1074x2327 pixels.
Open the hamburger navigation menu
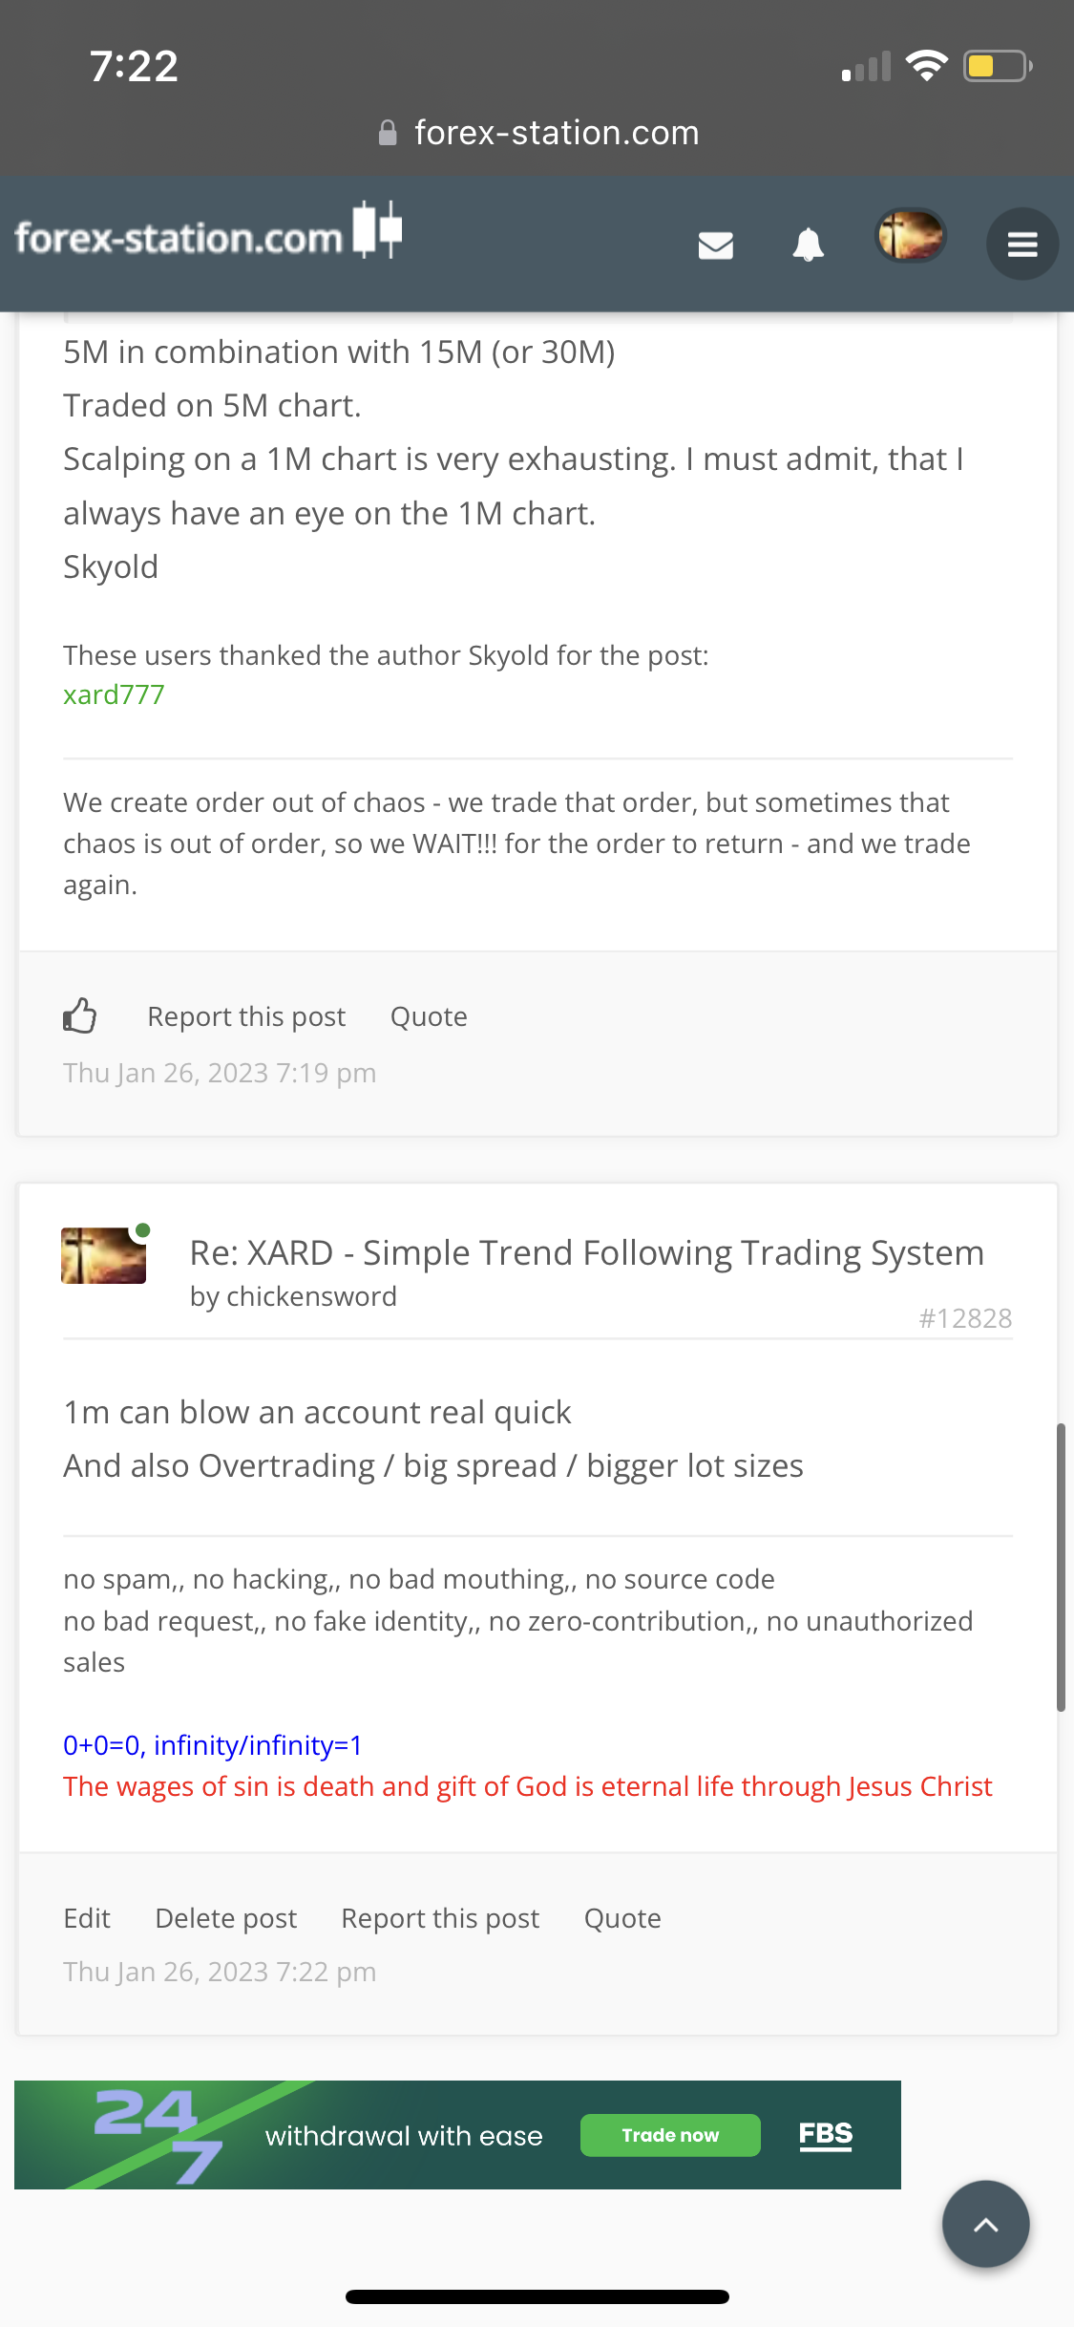click(1021, 245)
